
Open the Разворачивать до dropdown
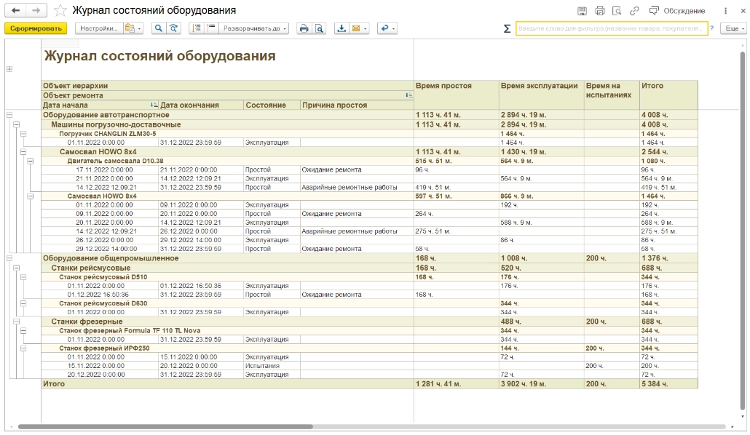[255, 28]
